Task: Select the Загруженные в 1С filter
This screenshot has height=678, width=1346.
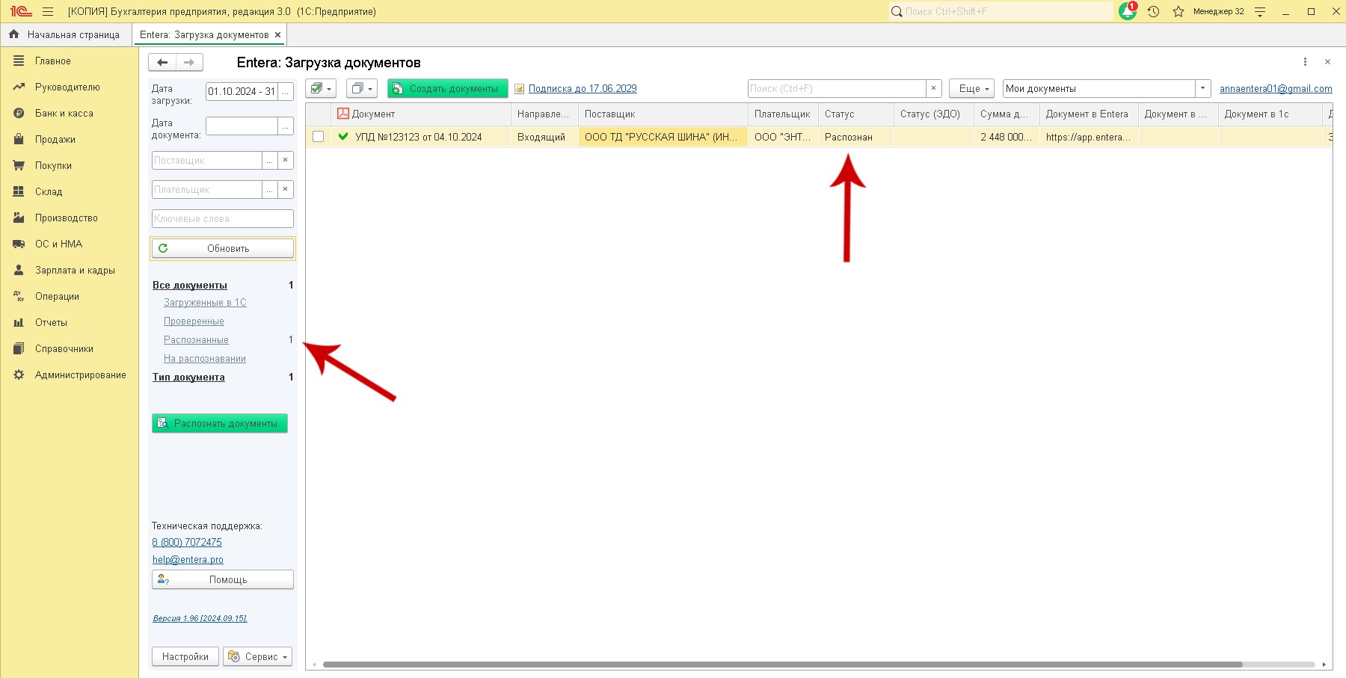Action: coord(205,302)
